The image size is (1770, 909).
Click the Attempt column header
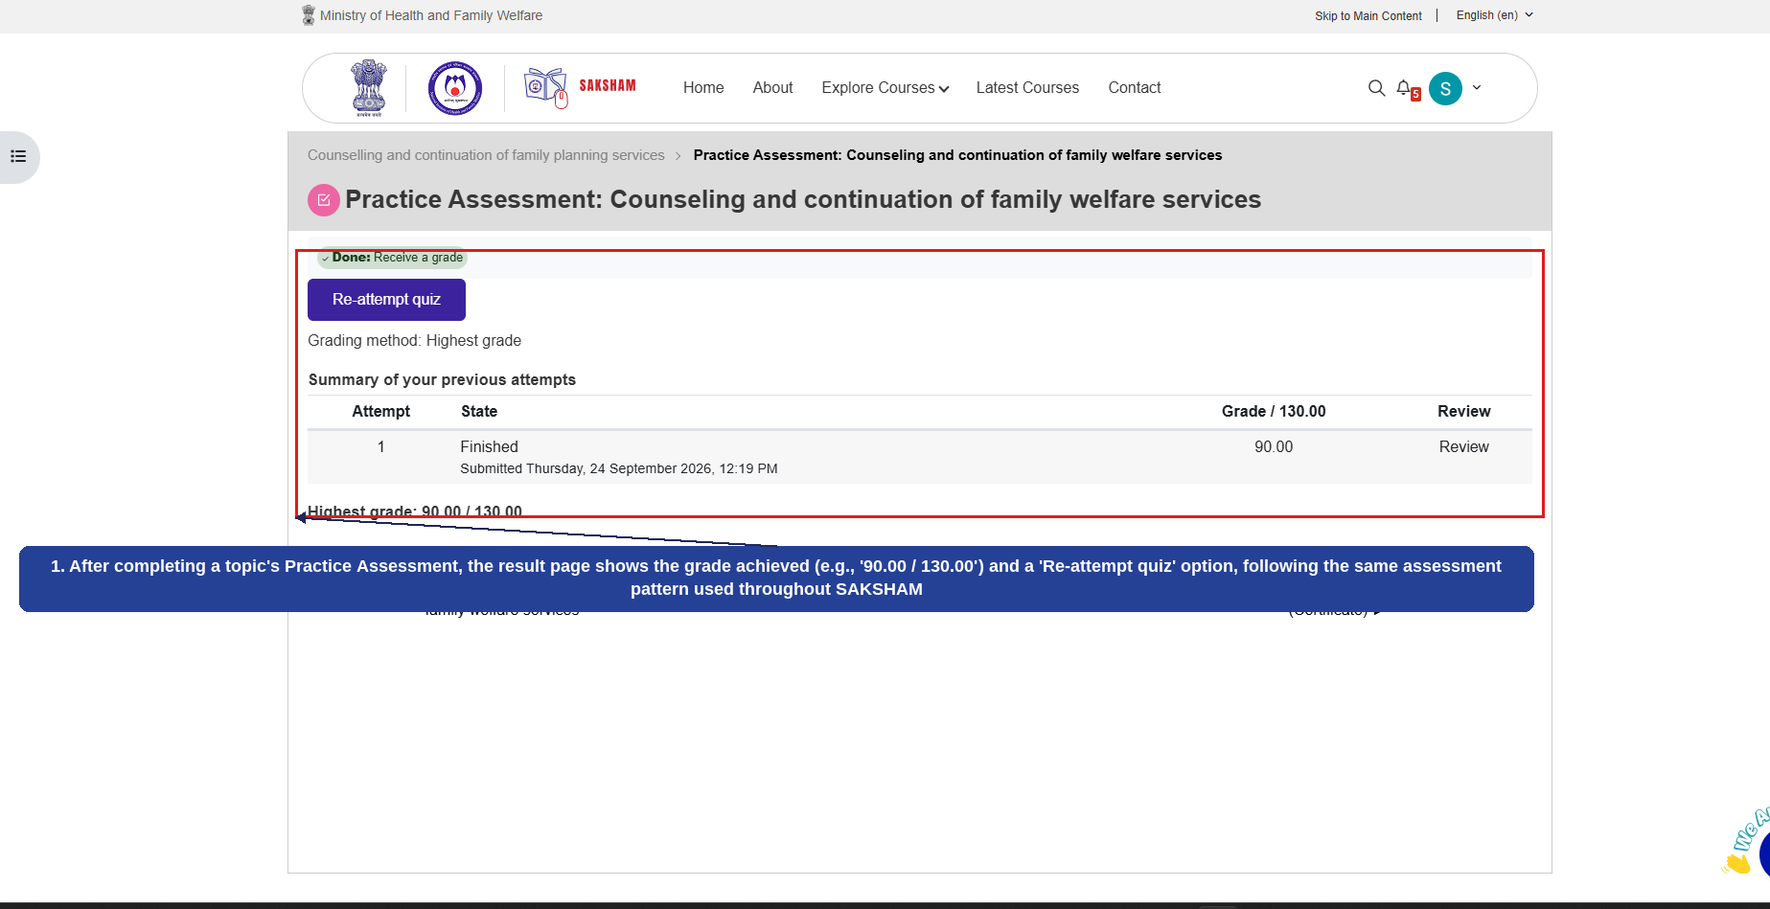coord(380,411)
